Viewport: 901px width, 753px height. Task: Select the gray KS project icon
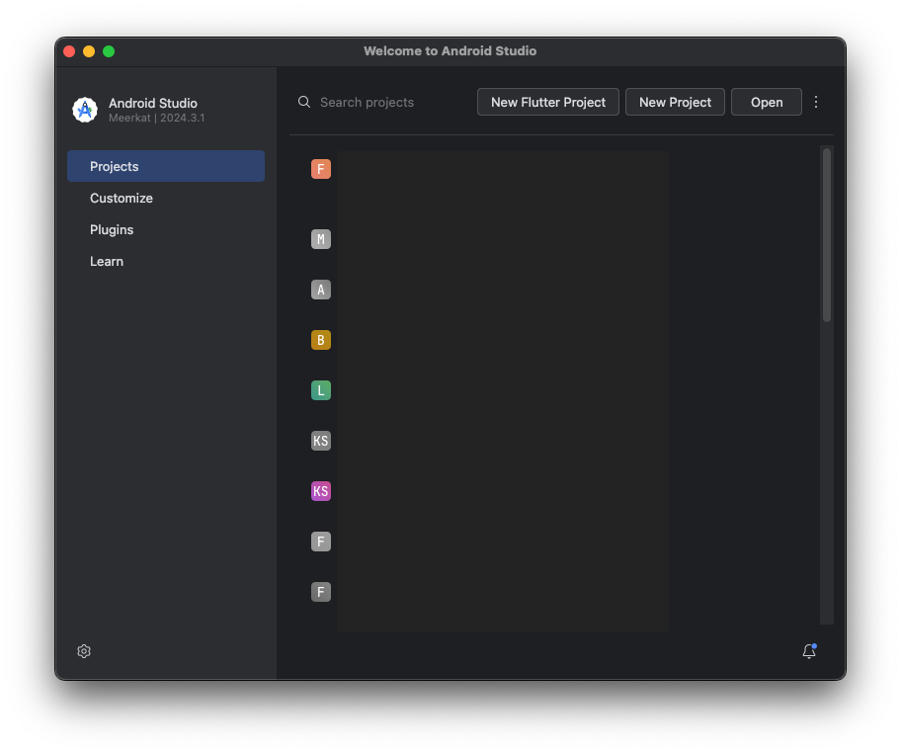coord(321,441)
